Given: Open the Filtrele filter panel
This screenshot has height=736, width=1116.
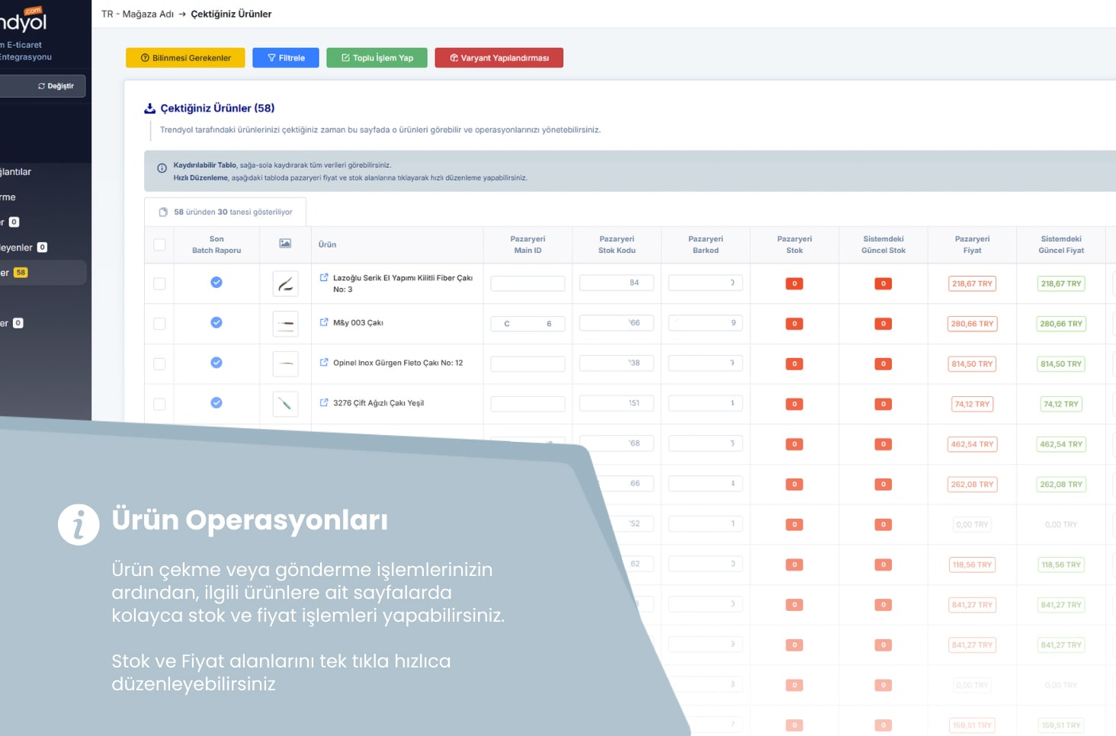Looking at the screenshot, I should pyautogui.click(x=286, y=58).
